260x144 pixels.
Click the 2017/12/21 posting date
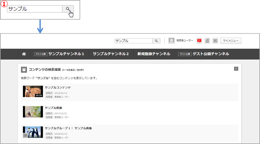61,114
